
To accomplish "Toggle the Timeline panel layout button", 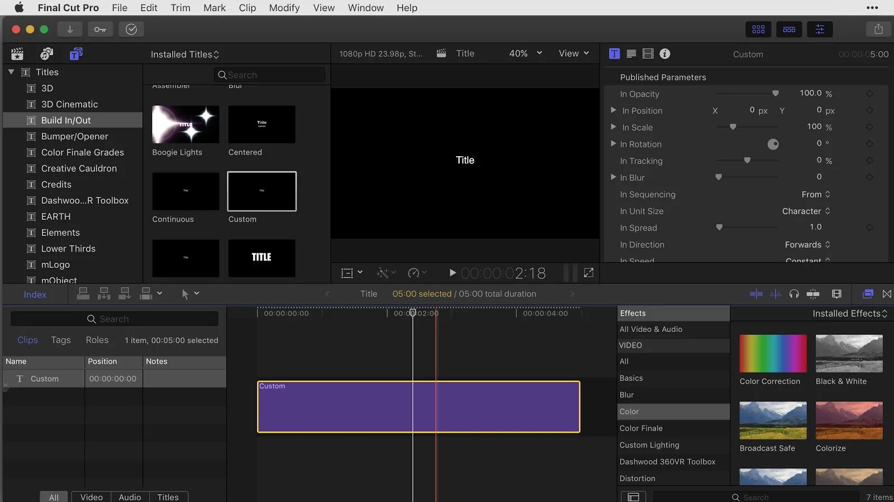I will coord(789,29).
